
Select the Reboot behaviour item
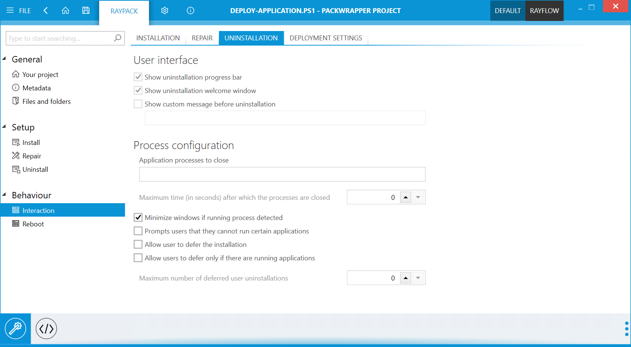click(x=33, y=223)
